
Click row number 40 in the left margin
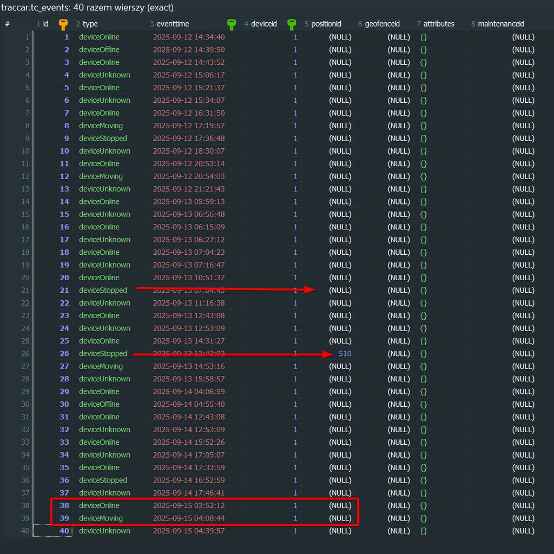click(x=25, y=531)
